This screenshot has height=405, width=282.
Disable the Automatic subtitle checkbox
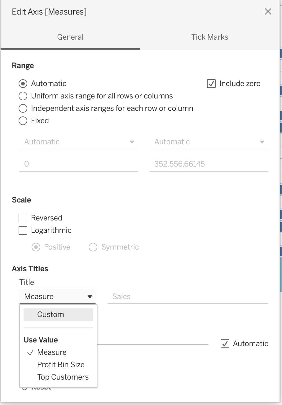[x=225, y=343]
